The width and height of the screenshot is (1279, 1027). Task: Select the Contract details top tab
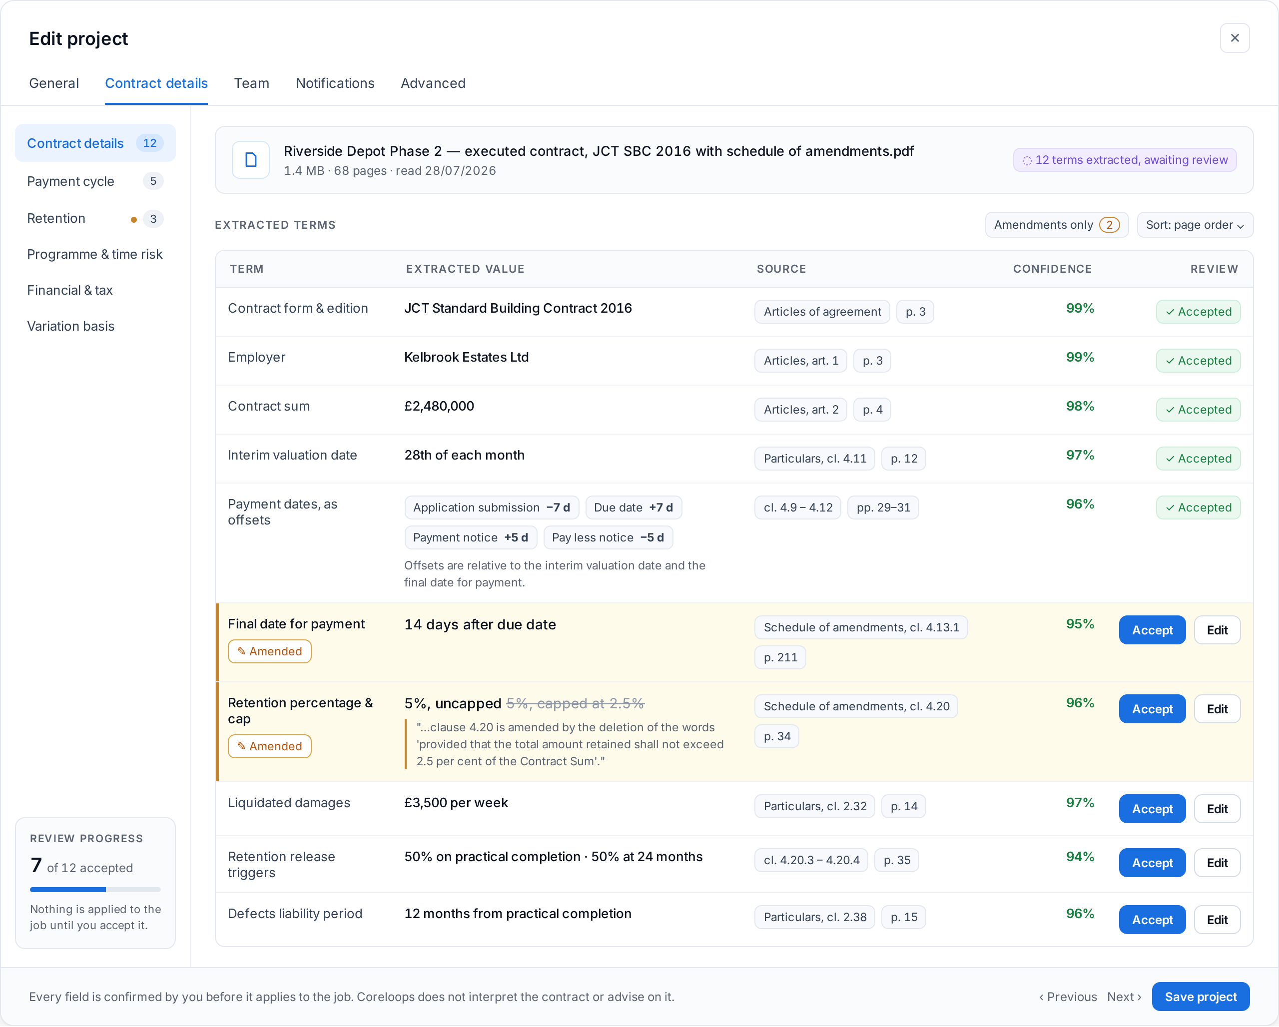pyautogui.click(x=156, y=83)
